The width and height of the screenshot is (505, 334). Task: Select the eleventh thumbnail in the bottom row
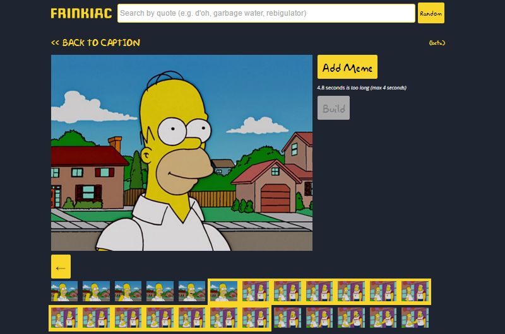[x=383, y=318]
